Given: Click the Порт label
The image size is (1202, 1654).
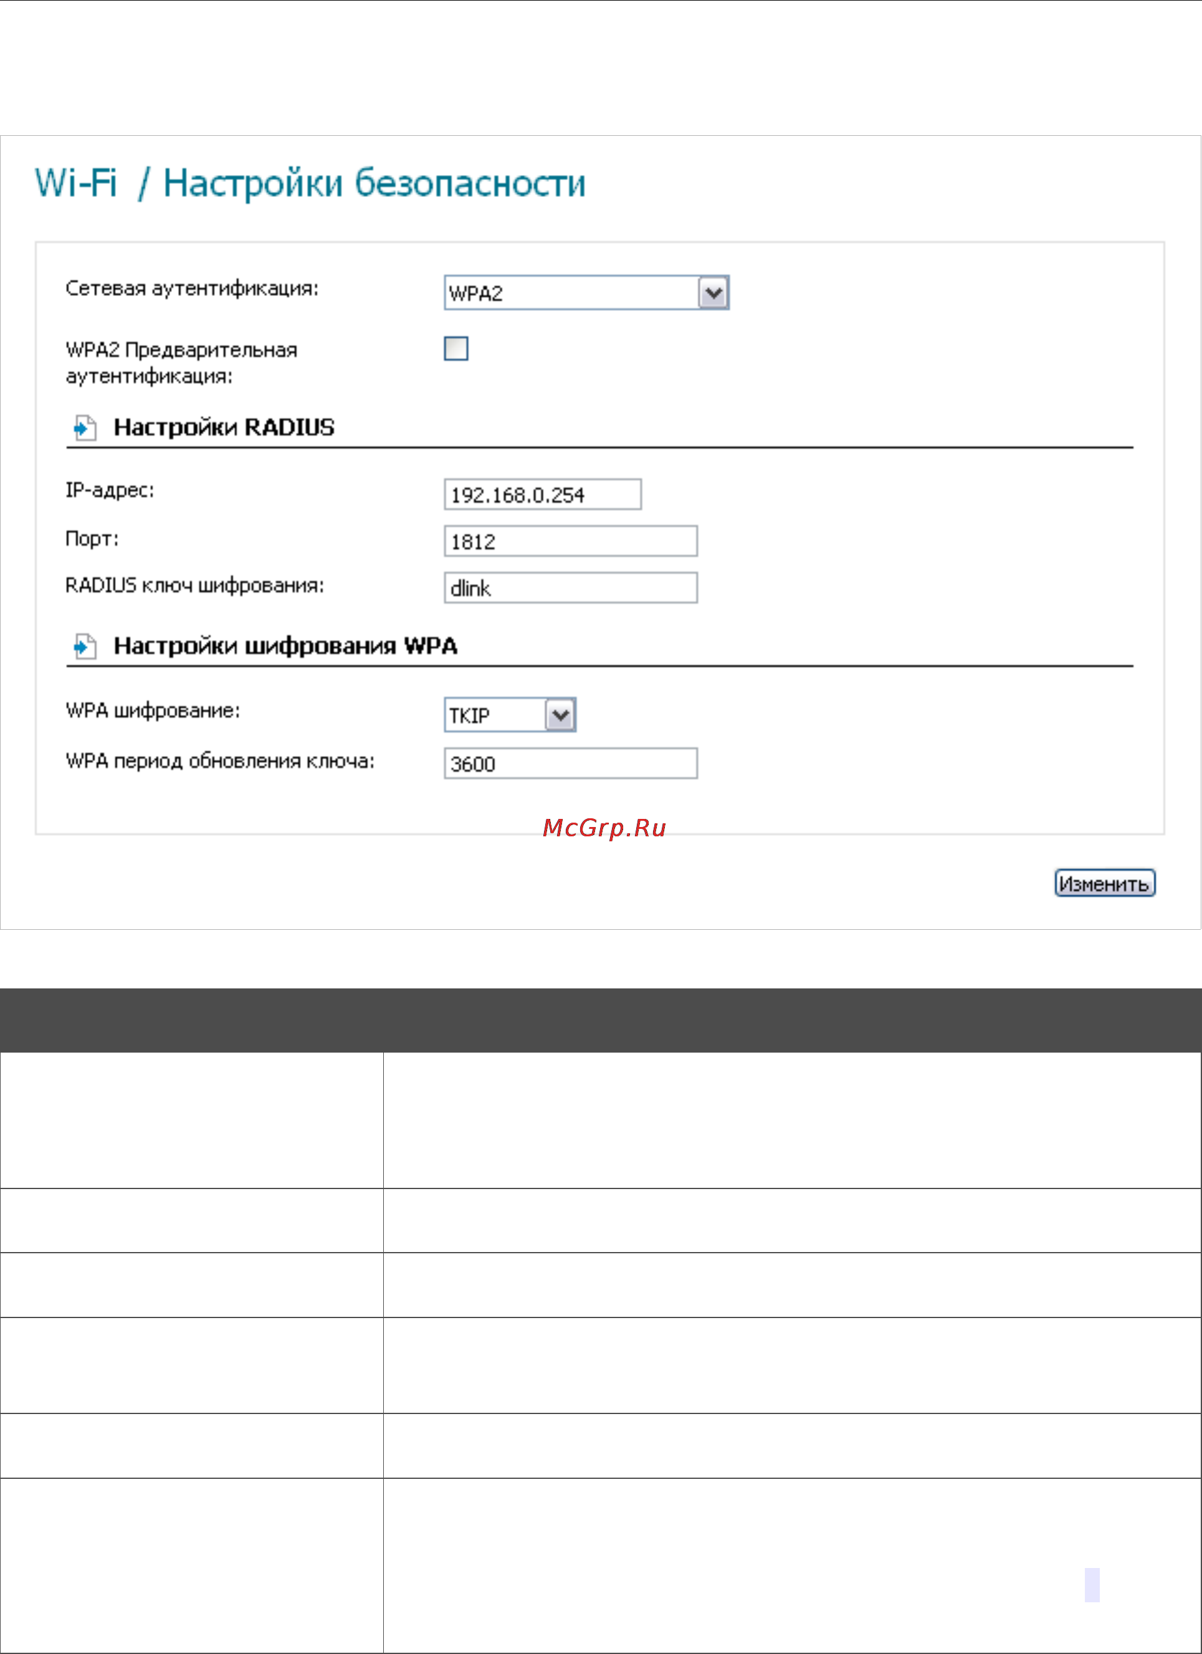Looking at the screenshot, I should coord(91,538).
